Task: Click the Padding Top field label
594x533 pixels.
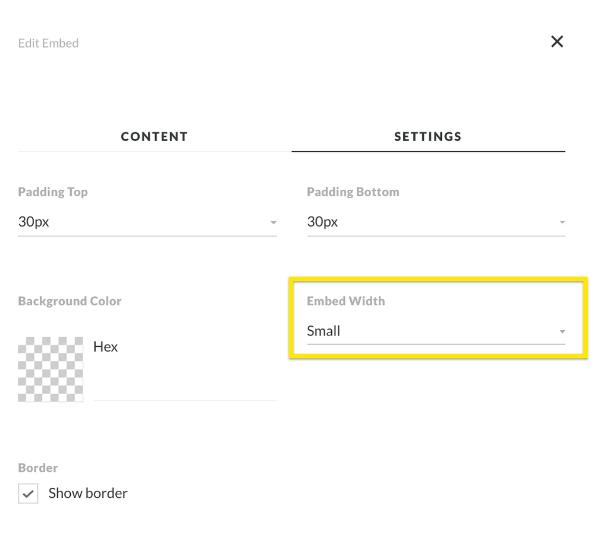Action: [x=53, y=192]
